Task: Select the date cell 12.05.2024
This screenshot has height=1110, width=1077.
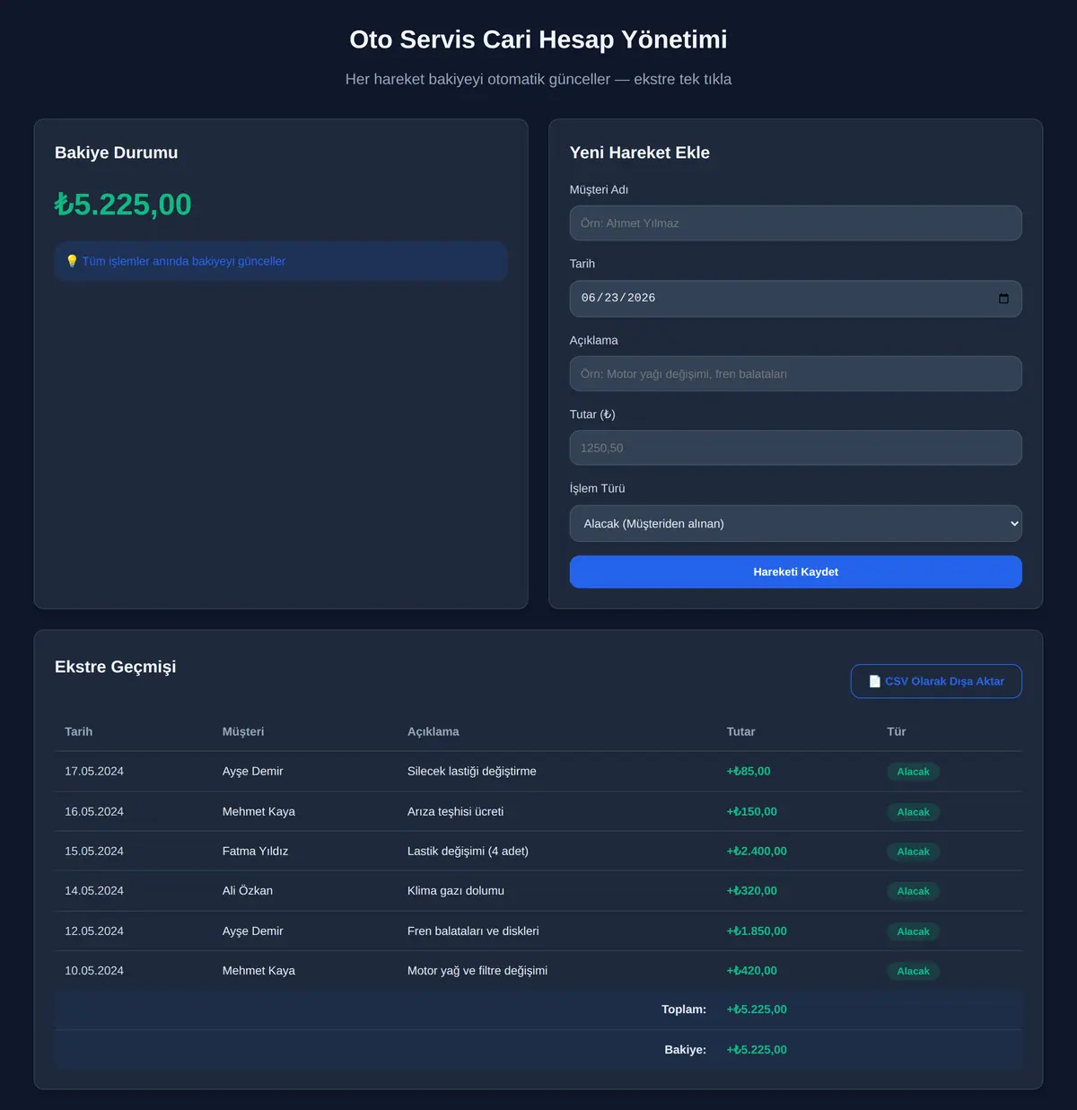Action: point(94,931)
